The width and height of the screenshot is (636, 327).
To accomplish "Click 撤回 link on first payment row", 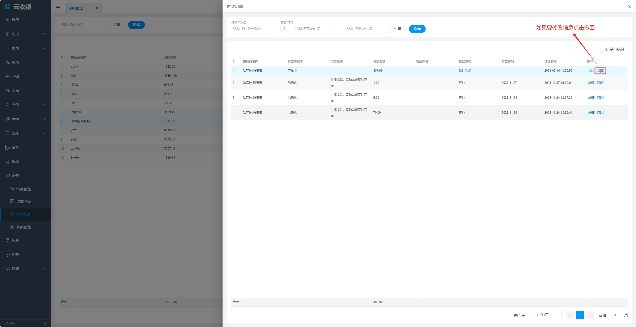I will 600,71.
